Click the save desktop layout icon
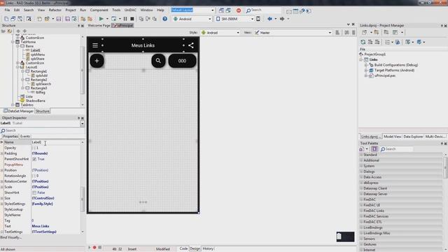 coord(221,10)
